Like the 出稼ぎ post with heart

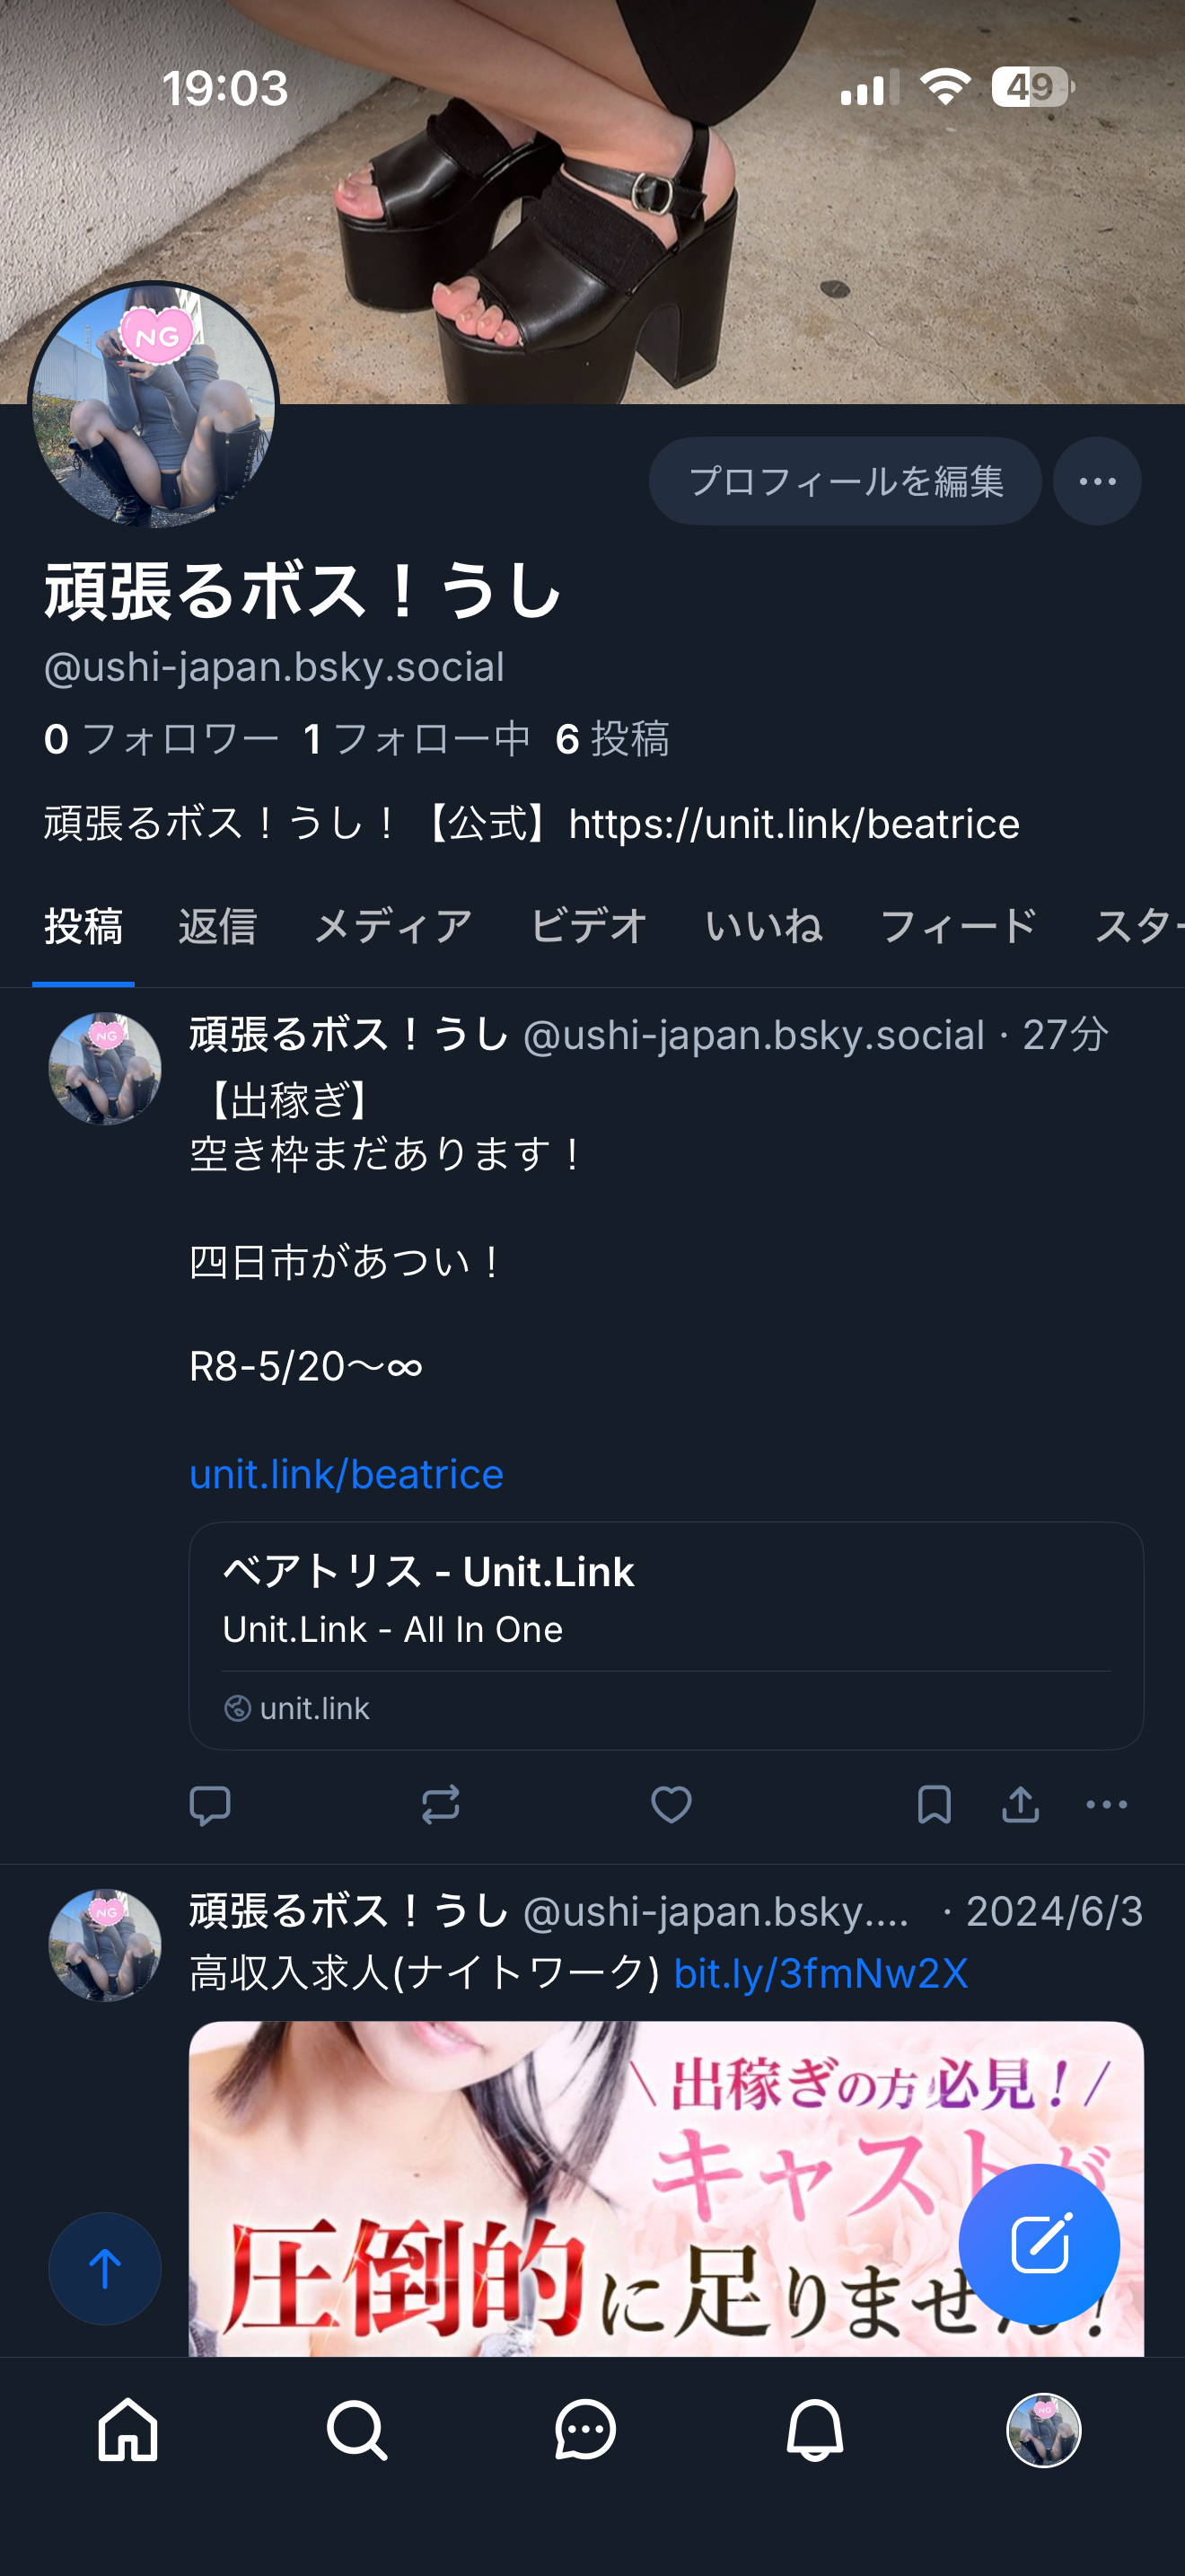[x=671, y=1805]
